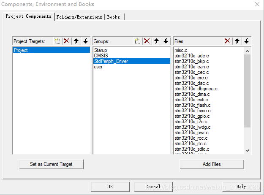
Task: Click the Files list scrollbar thumb
Action: pos(248,91)
